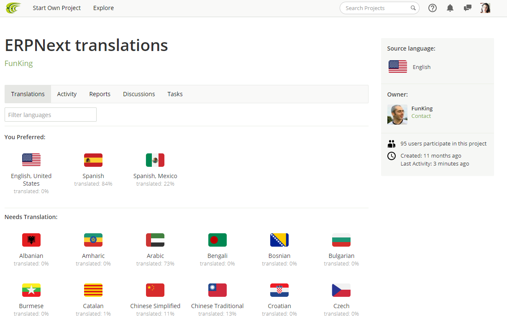Image resolution: width=507 pixels, height=329 pixels.
Task: Click the ERPNext translations heading
Action: (x=86, y=46)
